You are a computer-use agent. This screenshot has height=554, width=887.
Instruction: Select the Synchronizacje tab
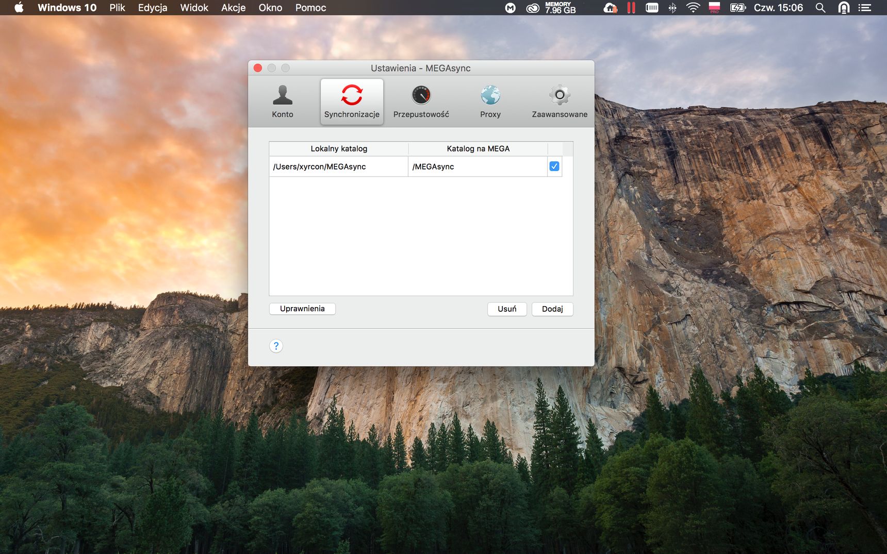352,102
